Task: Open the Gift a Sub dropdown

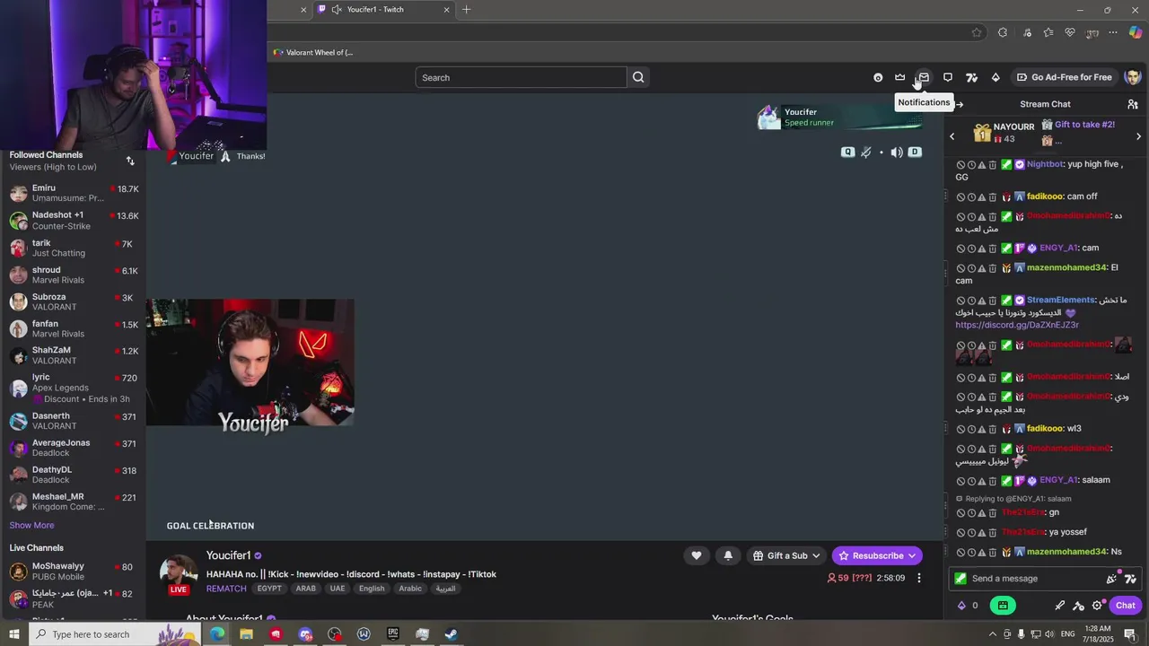Action: click(x=785, y=555)
